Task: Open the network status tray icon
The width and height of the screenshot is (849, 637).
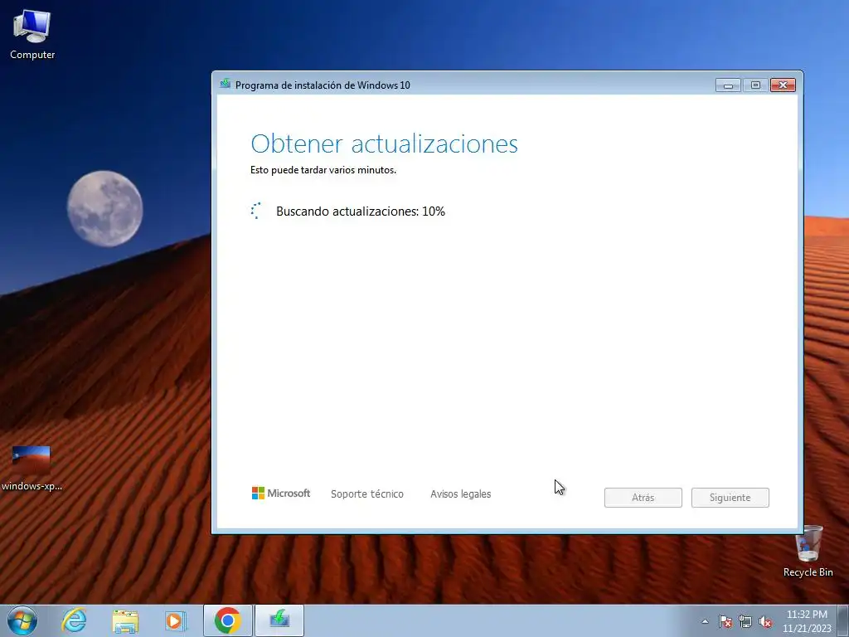Action: point(745,621)
